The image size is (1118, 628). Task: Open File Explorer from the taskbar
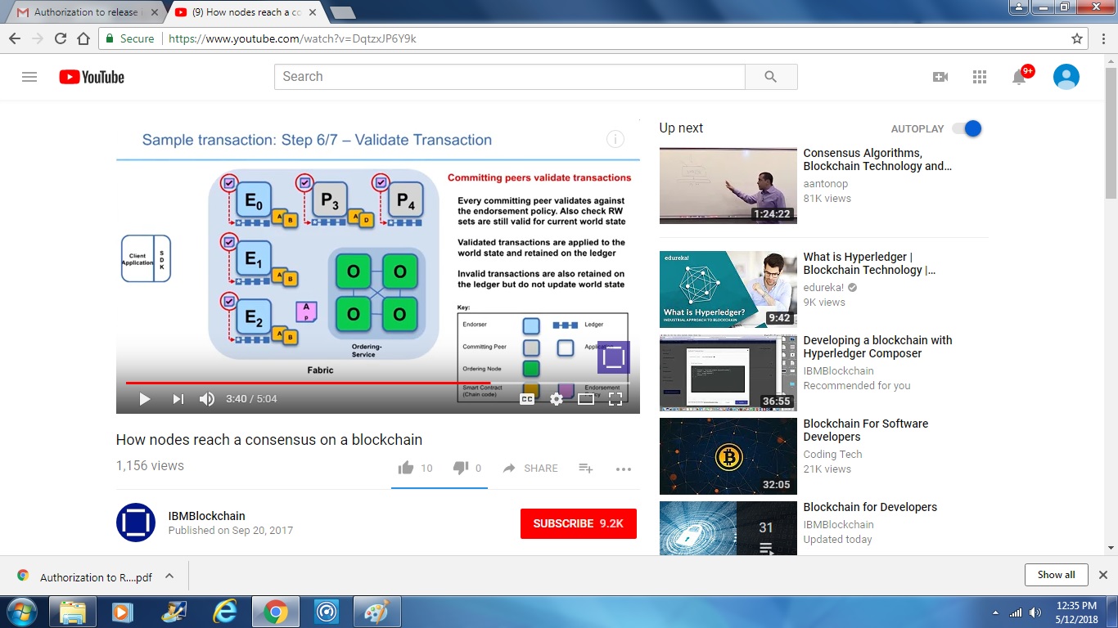tap(73, 612)
